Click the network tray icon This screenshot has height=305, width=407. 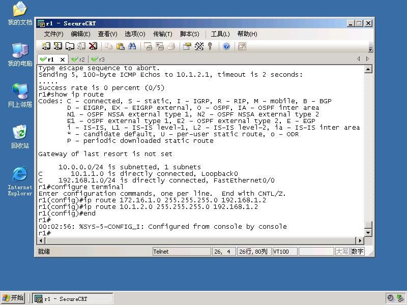click(x=400, y=298)
